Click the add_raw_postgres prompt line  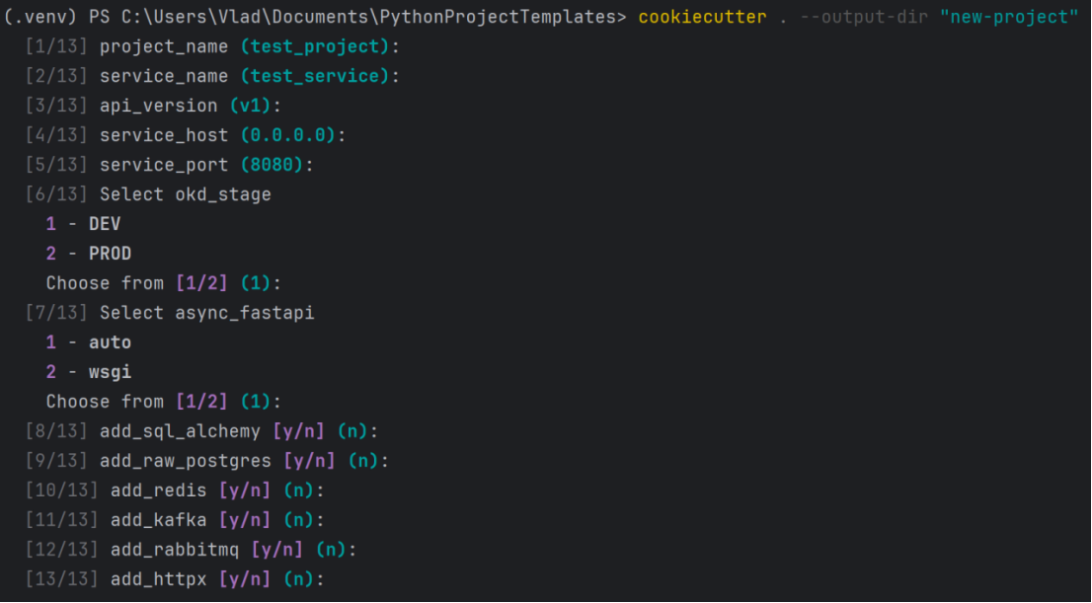pos(206,461)
